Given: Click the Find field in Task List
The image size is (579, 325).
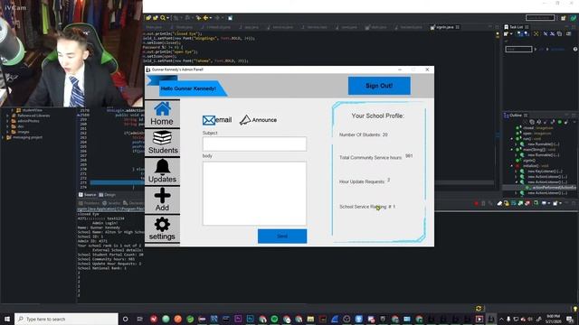Looking at the screenshot, I should coord(518,49).
